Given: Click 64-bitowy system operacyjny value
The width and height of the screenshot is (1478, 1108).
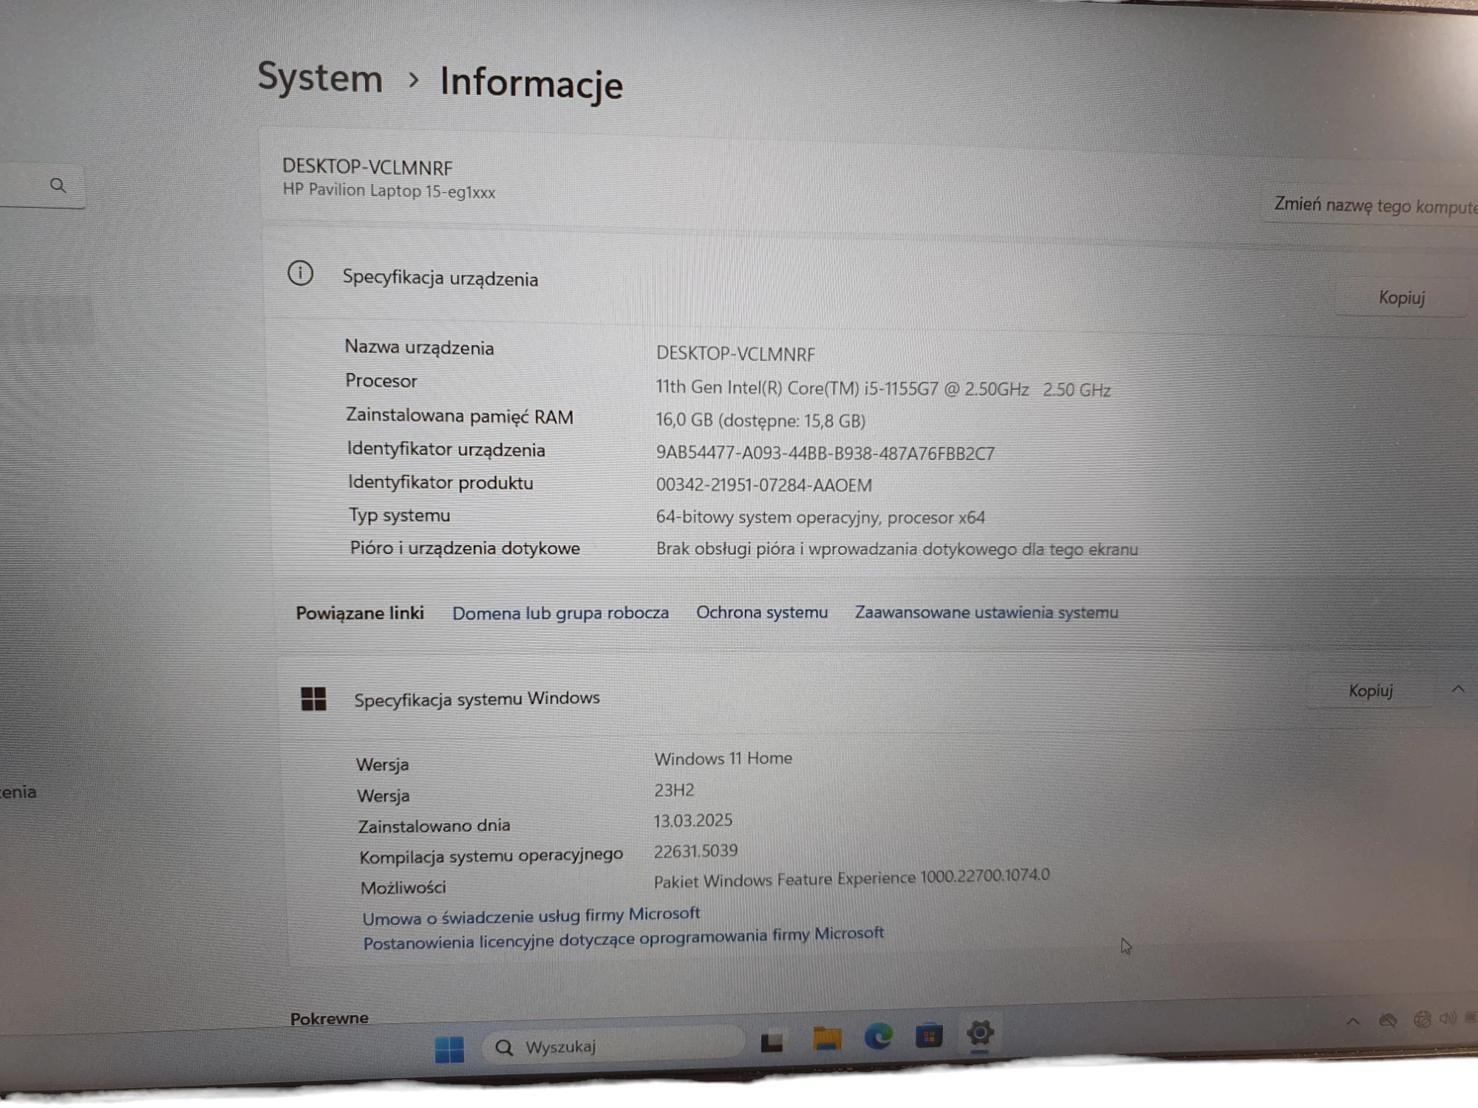Looking at the screenshot, I should pyautogui.click(x=820, y=517).
